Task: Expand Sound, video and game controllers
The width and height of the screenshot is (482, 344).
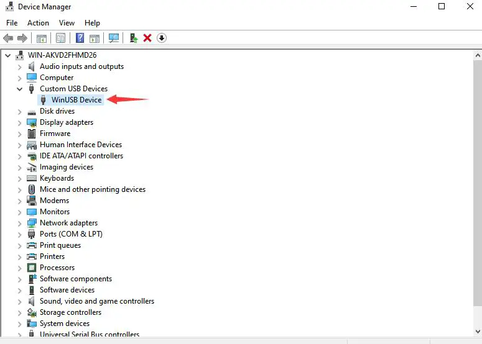Action: pos(19,302)
